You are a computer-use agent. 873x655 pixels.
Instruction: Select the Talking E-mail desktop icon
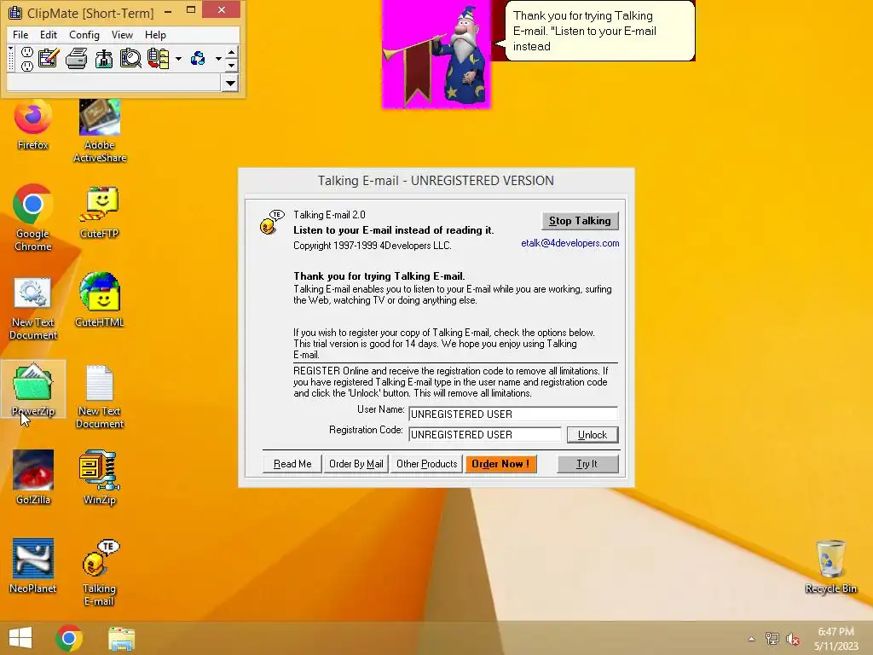(x=100, y=572)
